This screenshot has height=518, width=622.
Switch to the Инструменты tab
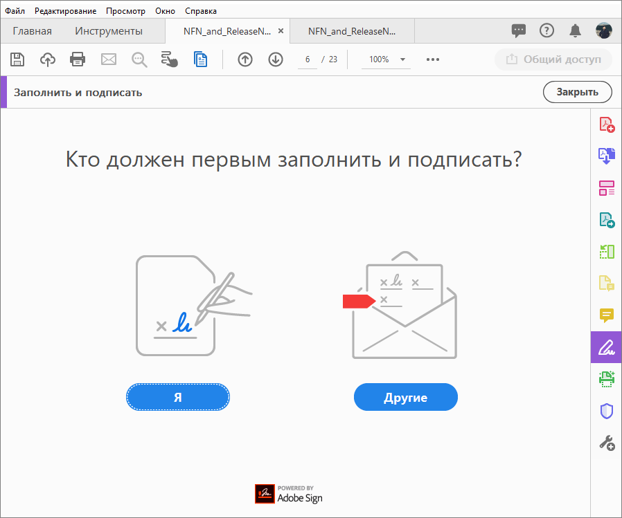108,30
